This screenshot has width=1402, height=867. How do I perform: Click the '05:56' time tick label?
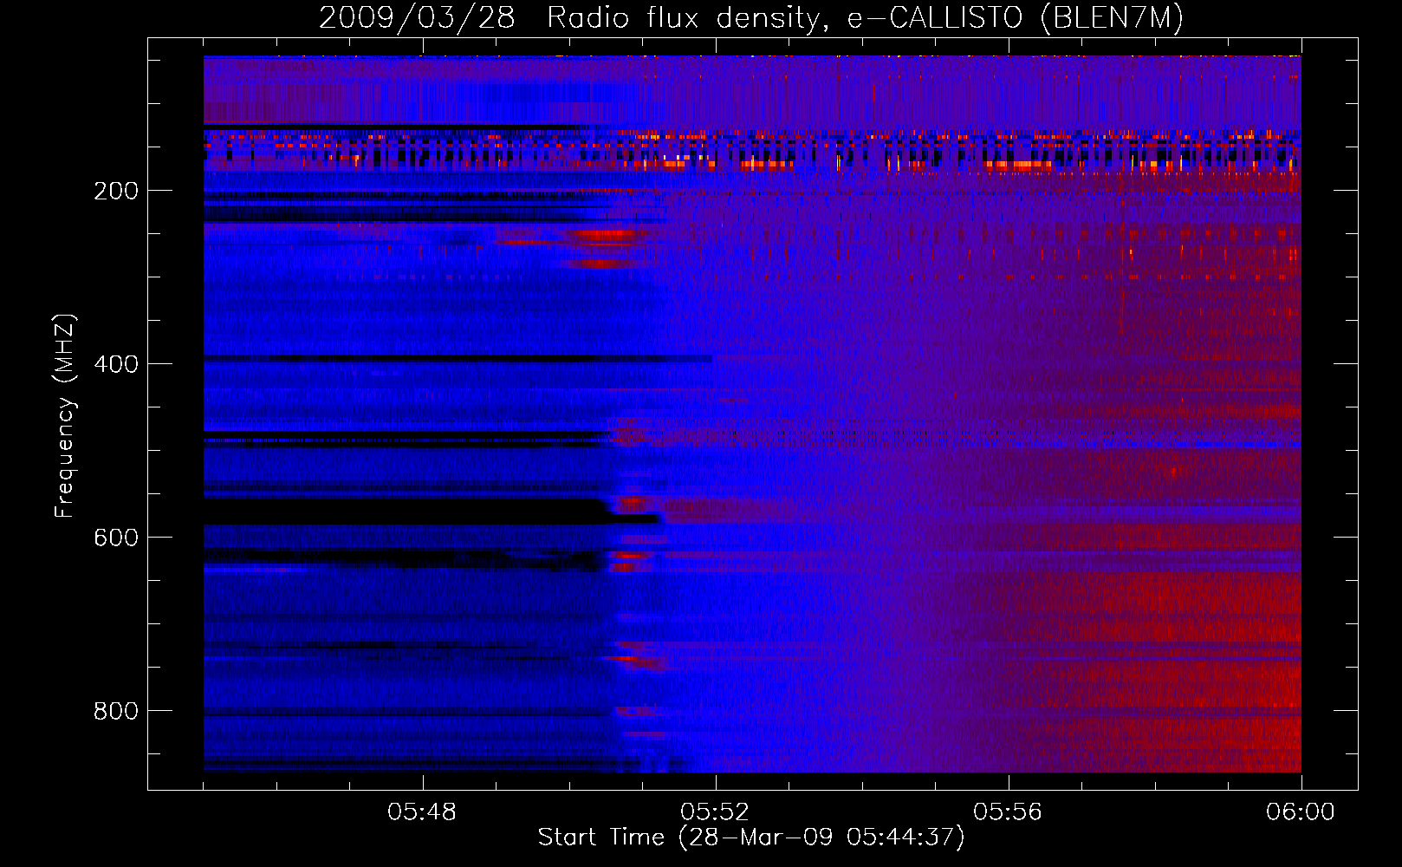click(1008, 812)
